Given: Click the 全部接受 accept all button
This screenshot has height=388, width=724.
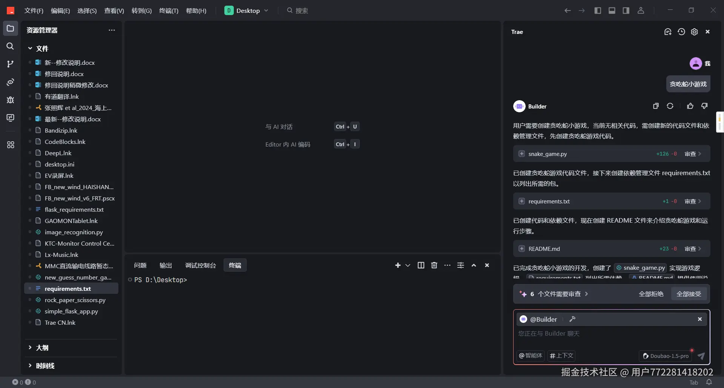Looking at the screenshot, I should (x=689, y=294).
